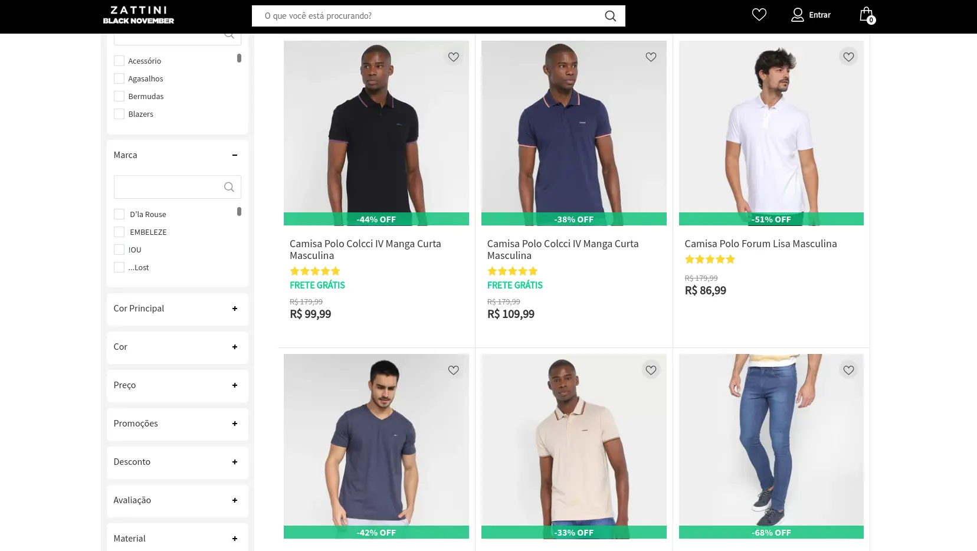Click the search magnifier in the top bar
Image resolution: width=977 pixels, height=551 pixels.
(x=610, y=16)
